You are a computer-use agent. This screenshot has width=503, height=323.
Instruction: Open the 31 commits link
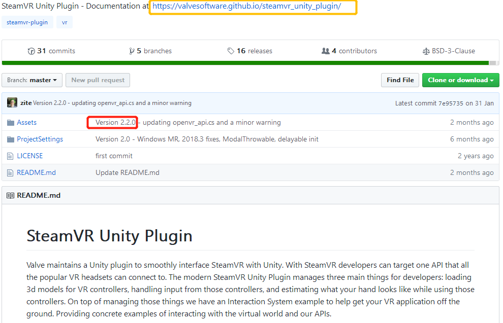point(51,51)
